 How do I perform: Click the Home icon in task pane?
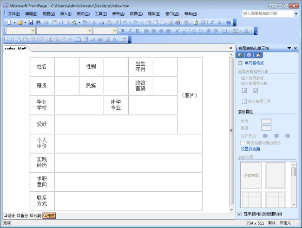pyautogui.click(x=258, y=55)
